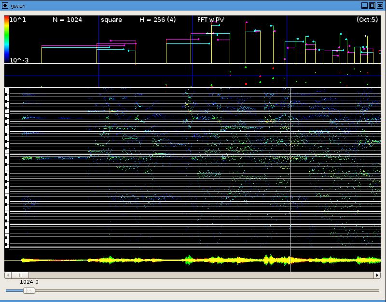The width and height of the screenshot is (386, 302).
Task: Click the left arrow of horizontal scrollbar
Action: (x=7, y=275)
